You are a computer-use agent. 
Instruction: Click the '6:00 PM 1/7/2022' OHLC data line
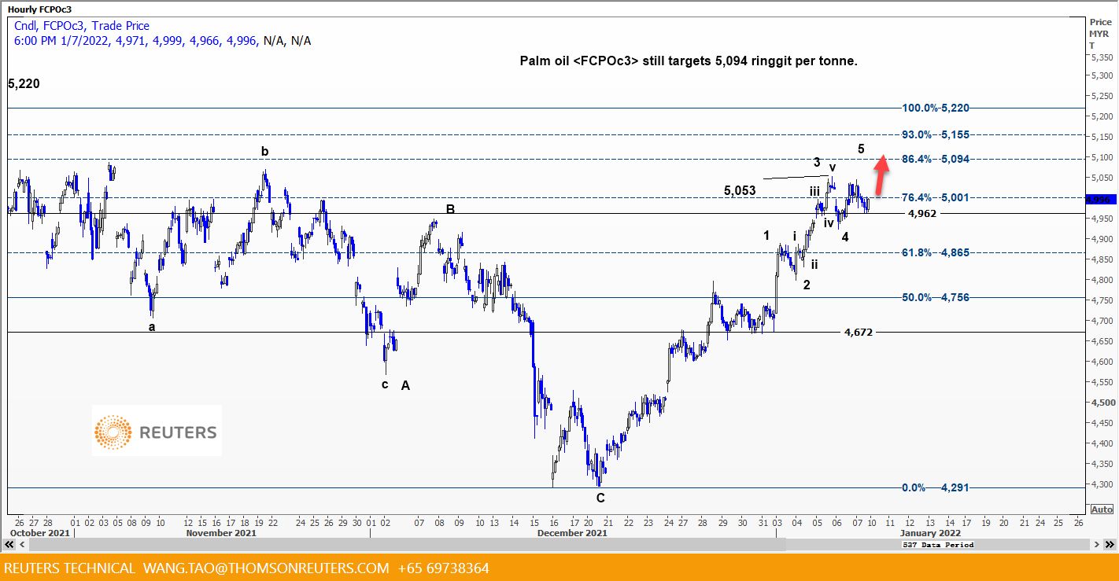coord(162,40)
